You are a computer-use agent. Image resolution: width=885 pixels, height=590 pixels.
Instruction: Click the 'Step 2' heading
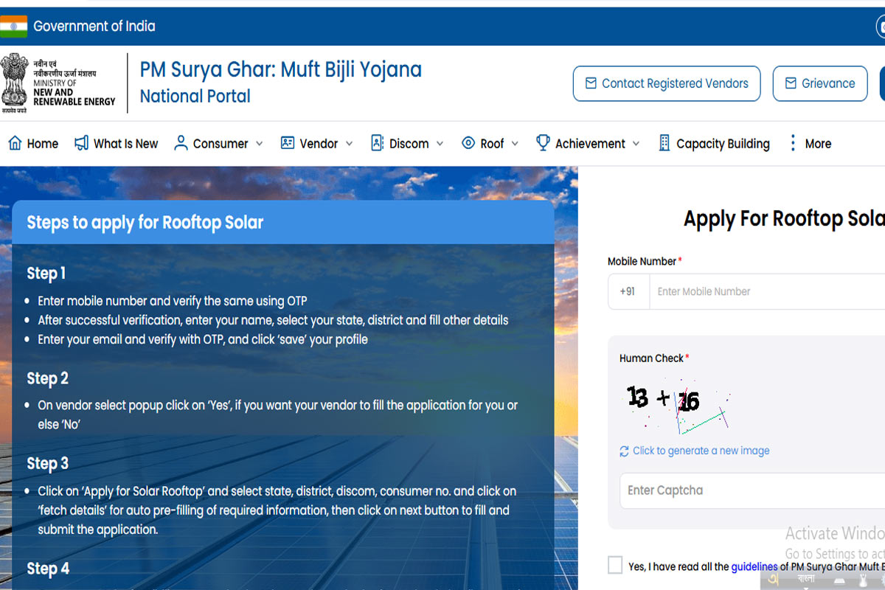click(x=47, y=378)
